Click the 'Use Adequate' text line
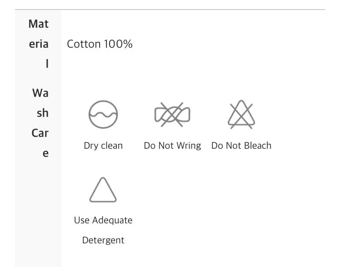 coord(103,220)
